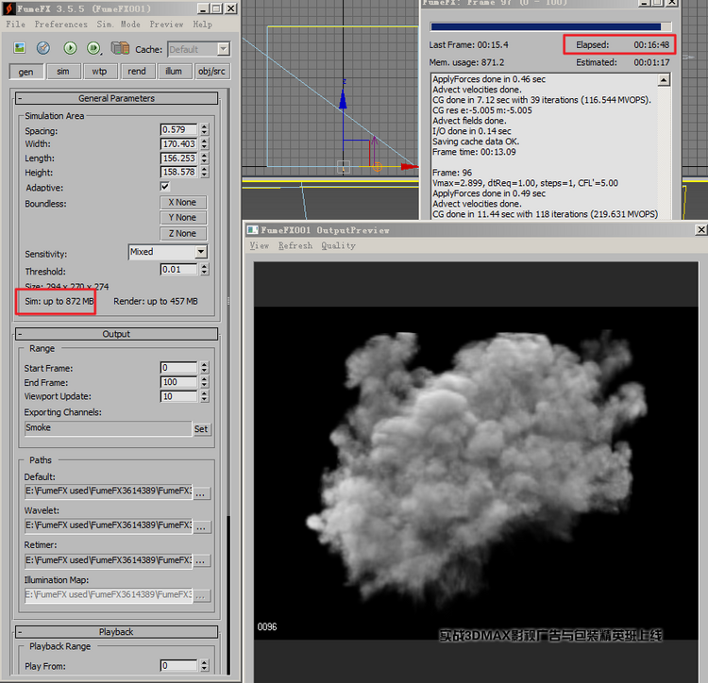The height and width of the screenshot is (683, 708).
Task: Click the Width value field
Action: click(x=178, y=144)
